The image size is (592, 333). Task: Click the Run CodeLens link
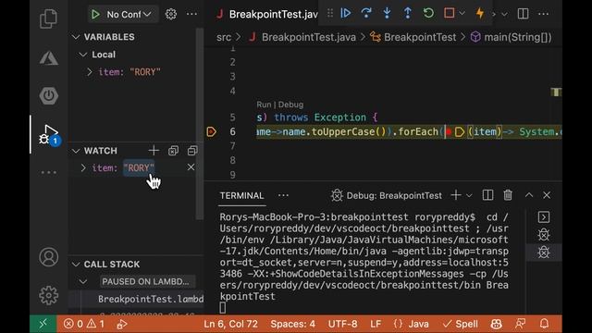click(264, 105)
